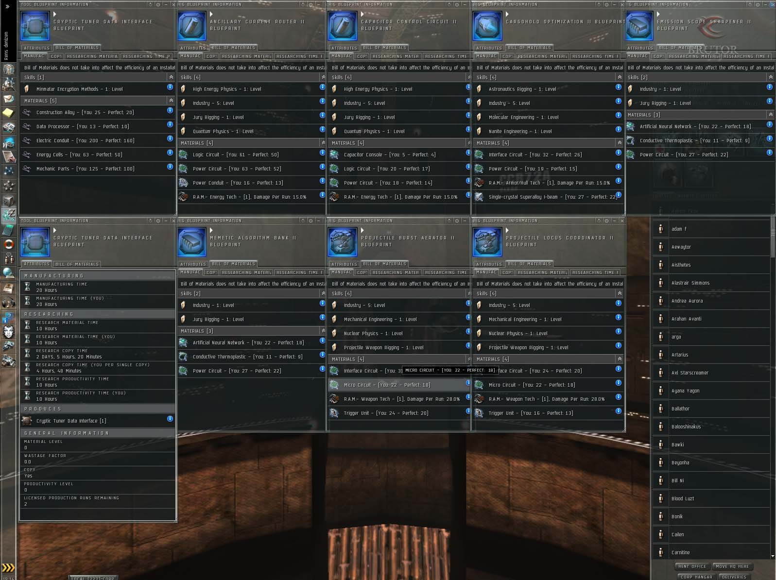Viewport: 776px width, 580px height.
Task: Select Researching Material tab in Projectile Burst Aerator window
Action: 395,273
